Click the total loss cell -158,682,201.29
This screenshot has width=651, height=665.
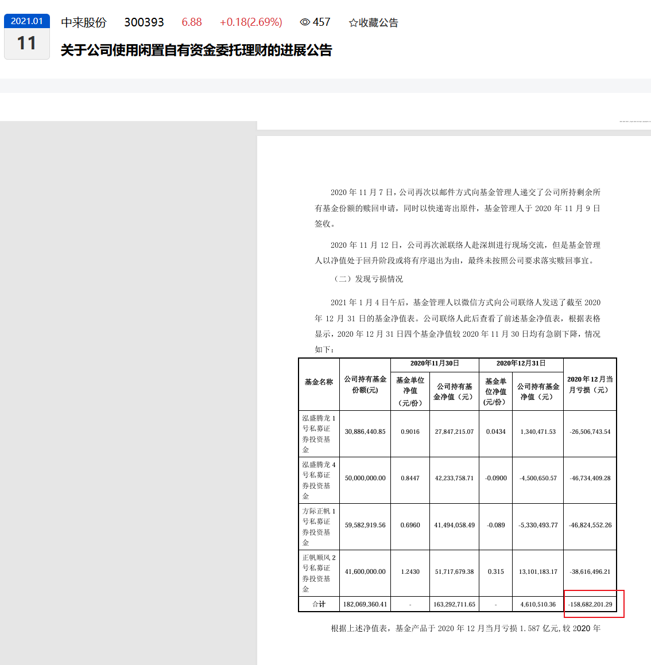pyautogui.click(x=590, y=604)
